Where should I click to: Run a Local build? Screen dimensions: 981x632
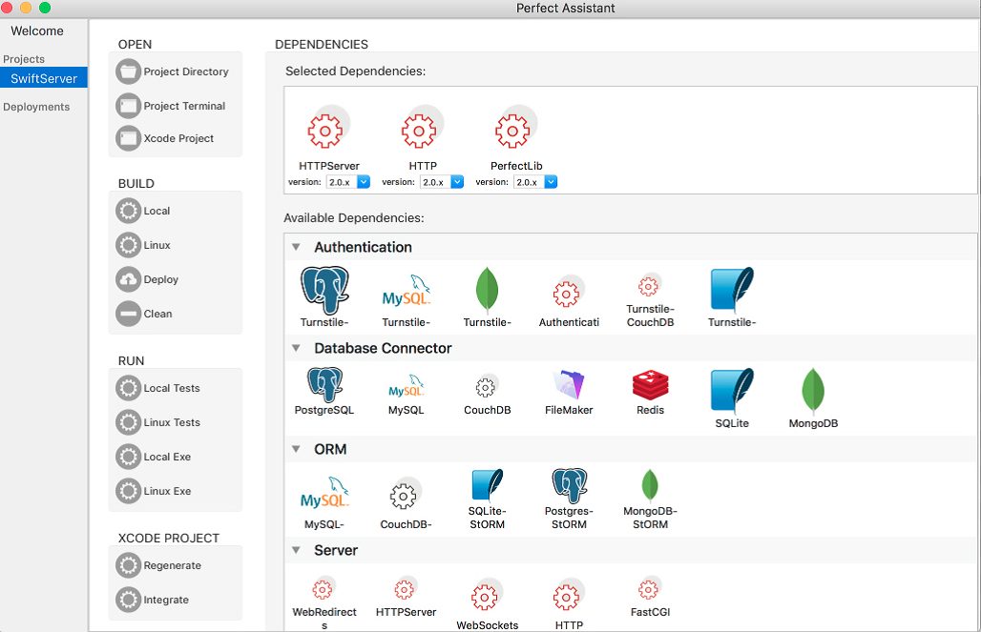click(x=143, y=211)
